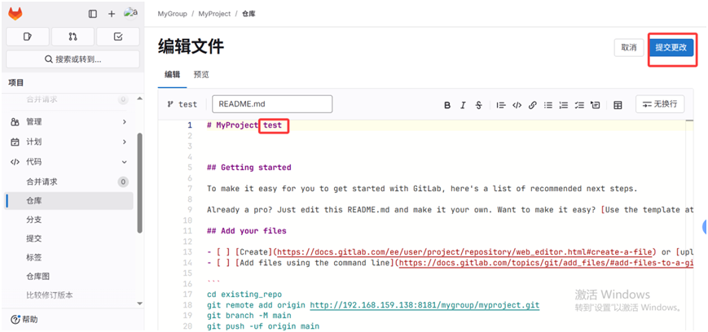This screenshot has height=332, width=708.
Task: Click the '## Add your files' heading line
Action: pyautogui.click(x=247, y=230)
